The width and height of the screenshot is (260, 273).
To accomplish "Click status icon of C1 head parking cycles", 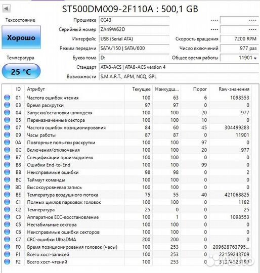I will click(7, 202).
